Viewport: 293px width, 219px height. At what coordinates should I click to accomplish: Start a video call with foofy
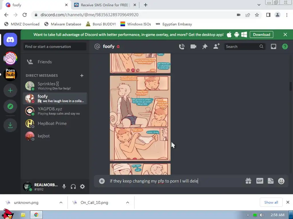(193, 46)
